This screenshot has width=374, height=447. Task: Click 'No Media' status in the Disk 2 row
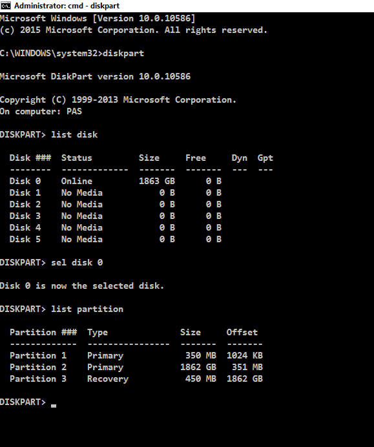coord(82,205)
